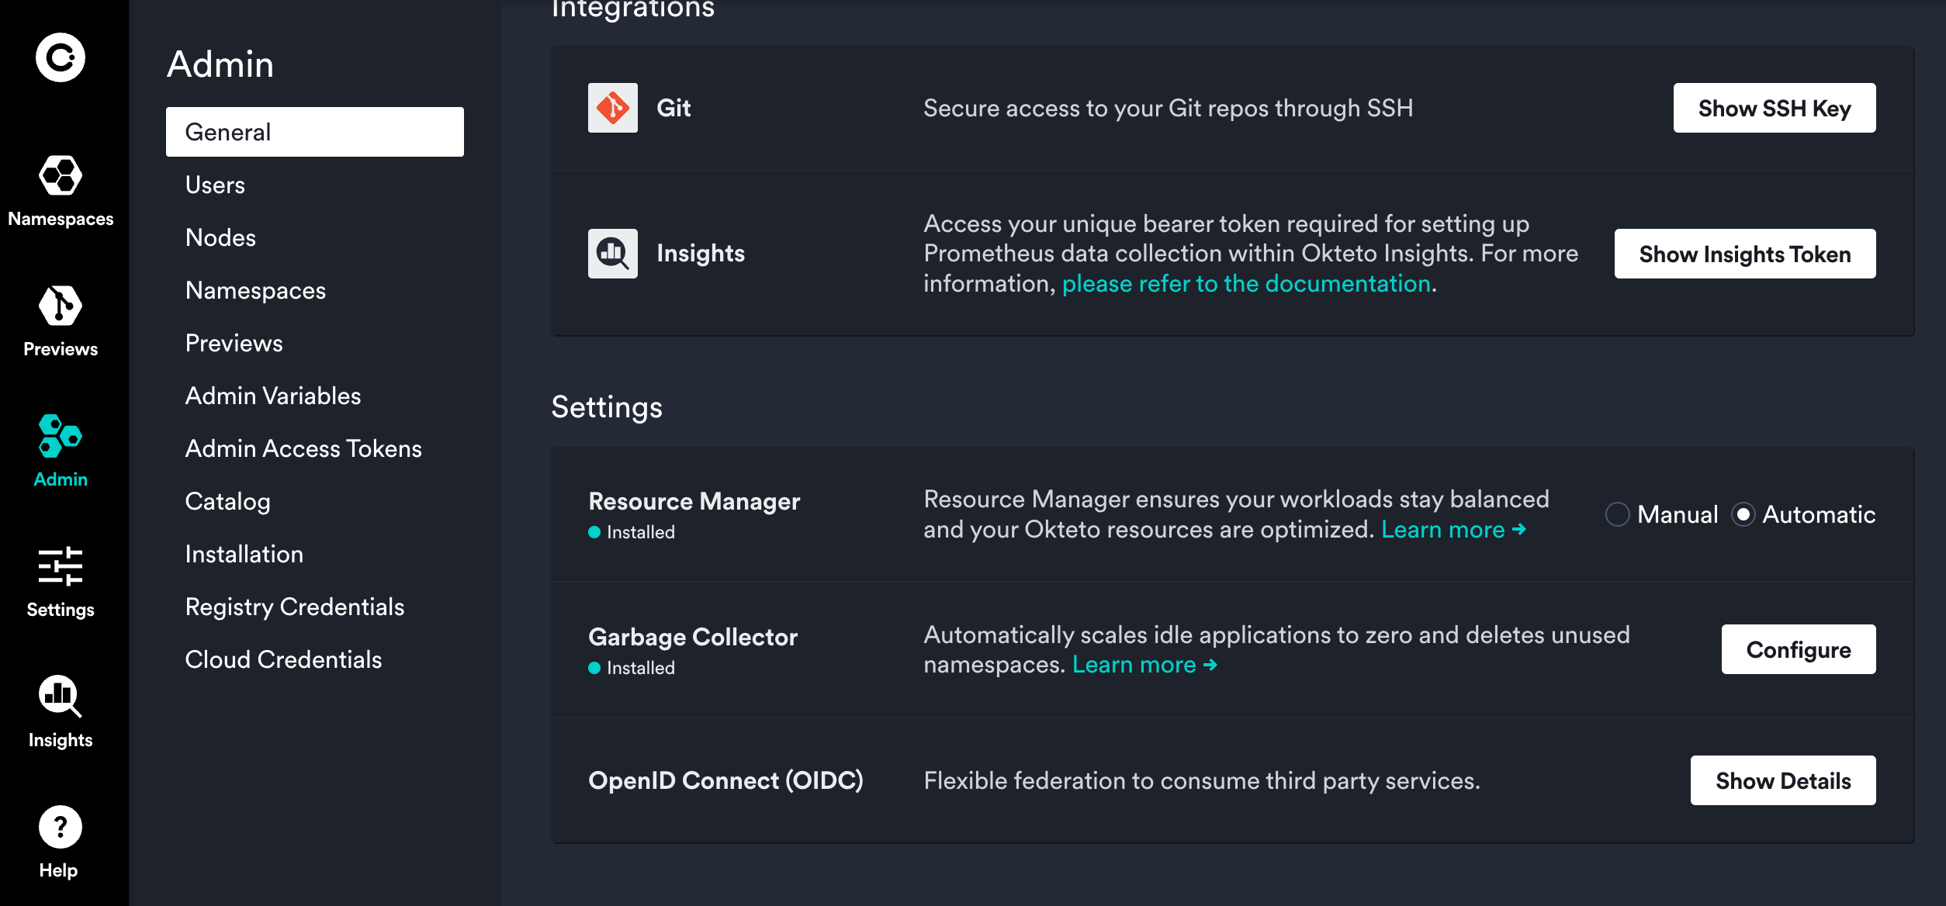Click the Git integration name
Viewport: 1946px width, 906px height.
(673, 108)
